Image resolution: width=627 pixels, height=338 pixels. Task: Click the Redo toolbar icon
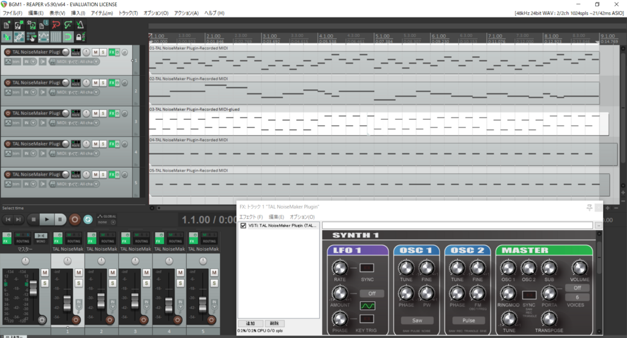(68, 25)
